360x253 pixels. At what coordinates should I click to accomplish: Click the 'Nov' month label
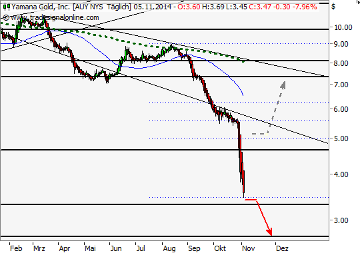[249, 248]
